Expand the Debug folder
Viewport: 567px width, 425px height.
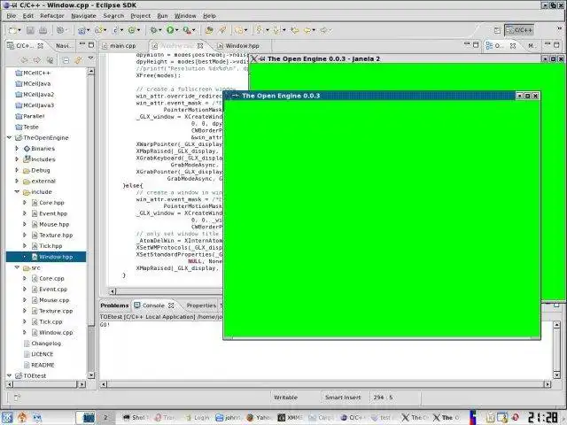[17, 170]
